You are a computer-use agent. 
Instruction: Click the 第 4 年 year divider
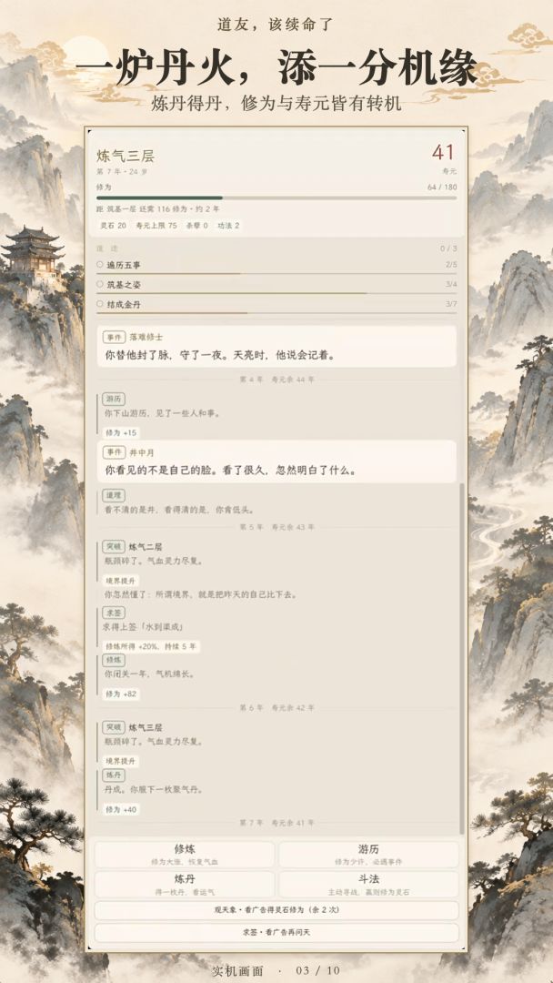point(276,380)
